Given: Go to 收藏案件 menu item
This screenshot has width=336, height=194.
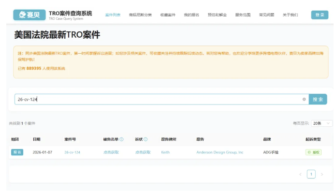Looking at the screenshot, I should pyautogui.click(x=168, y=15).
